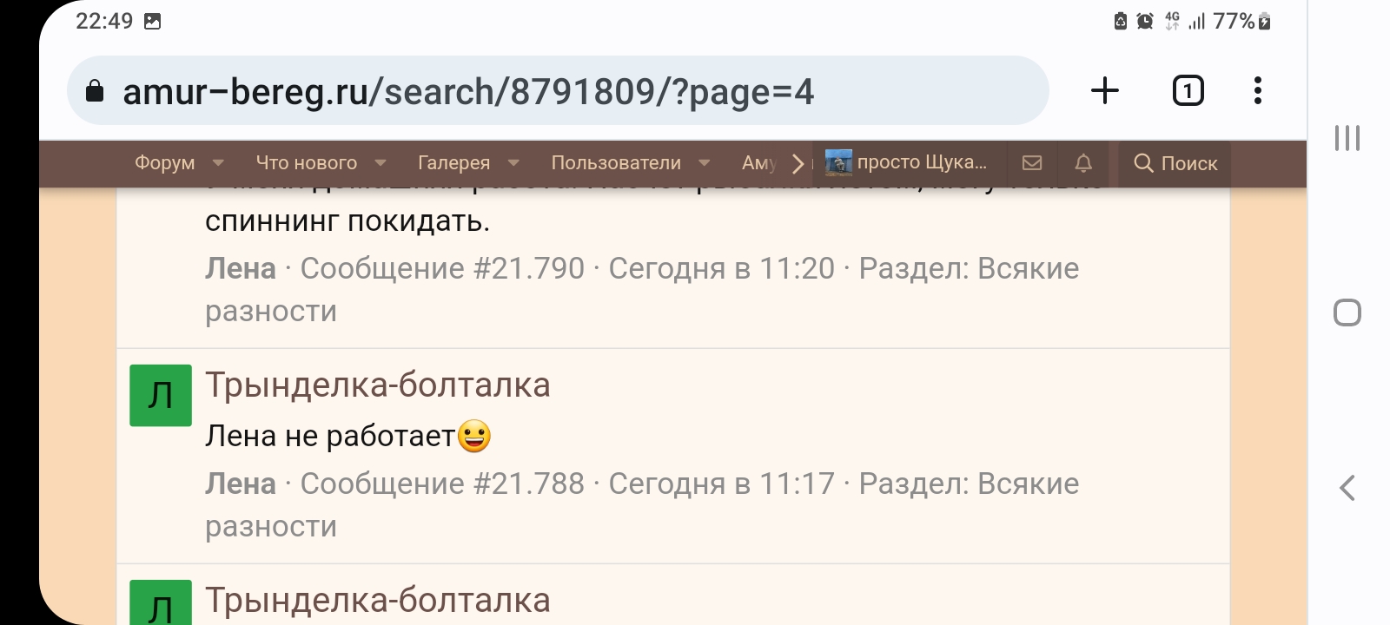The image size is (1390, 625).
Task: Open the inbox envelope icon
Action: point(1032,163)
